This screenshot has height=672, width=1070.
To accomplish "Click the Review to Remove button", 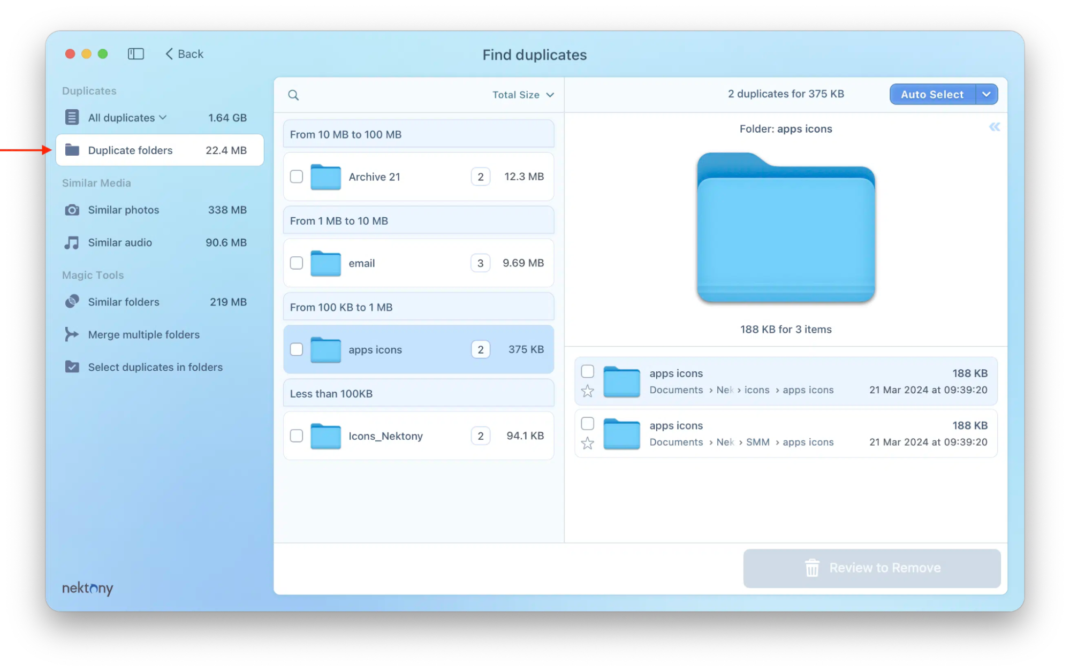I will click(x=871, y=568).
